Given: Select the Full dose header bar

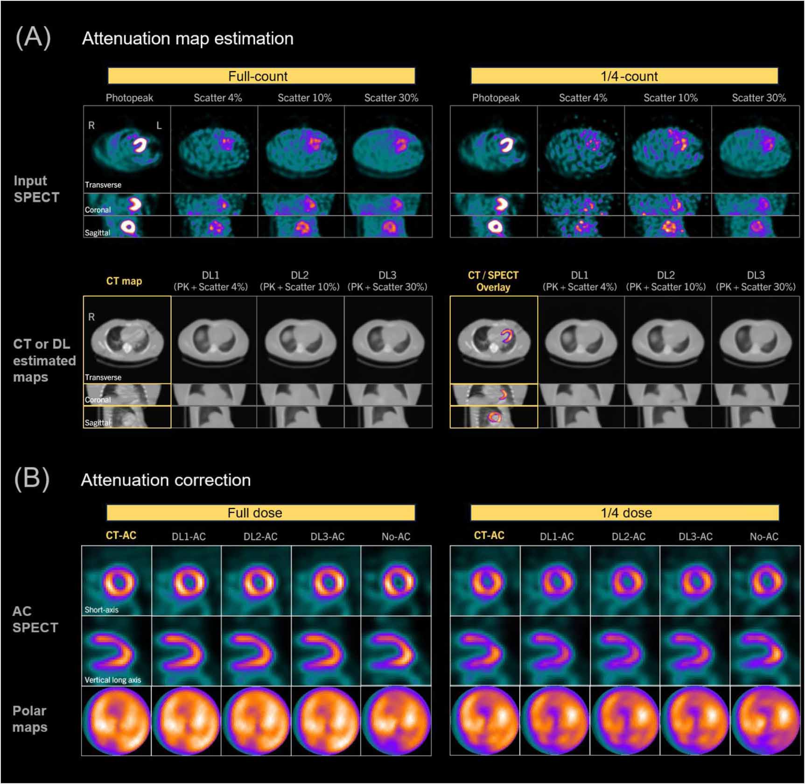Looking at the screenshot, I should point(260,512).
